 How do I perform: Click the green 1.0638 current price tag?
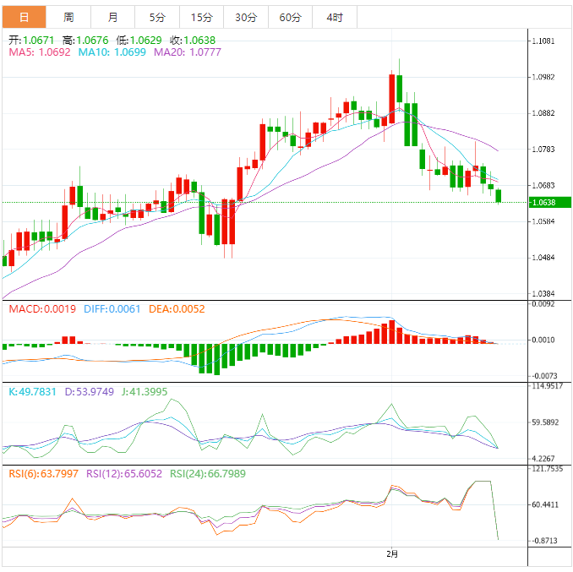tap(549, 202)
